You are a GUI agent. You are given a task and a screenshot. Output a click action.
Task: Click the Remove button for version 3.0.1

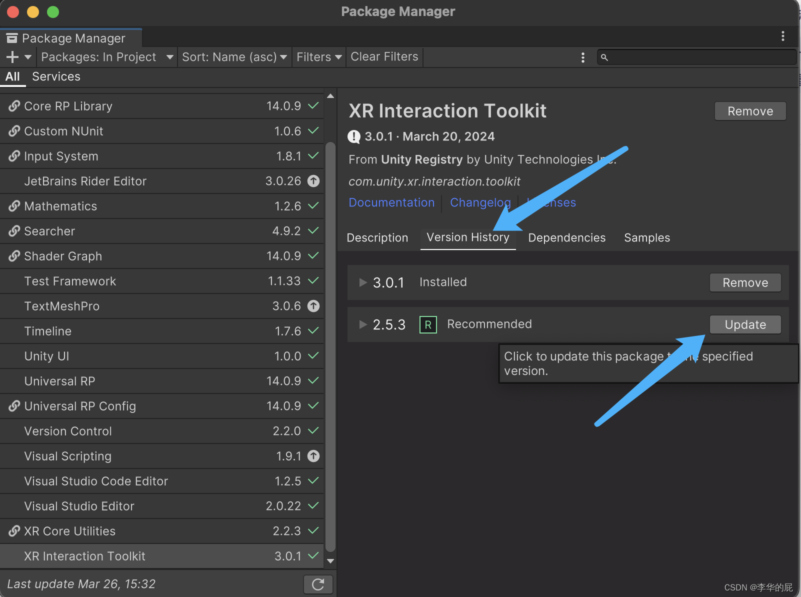coord(745,282)
